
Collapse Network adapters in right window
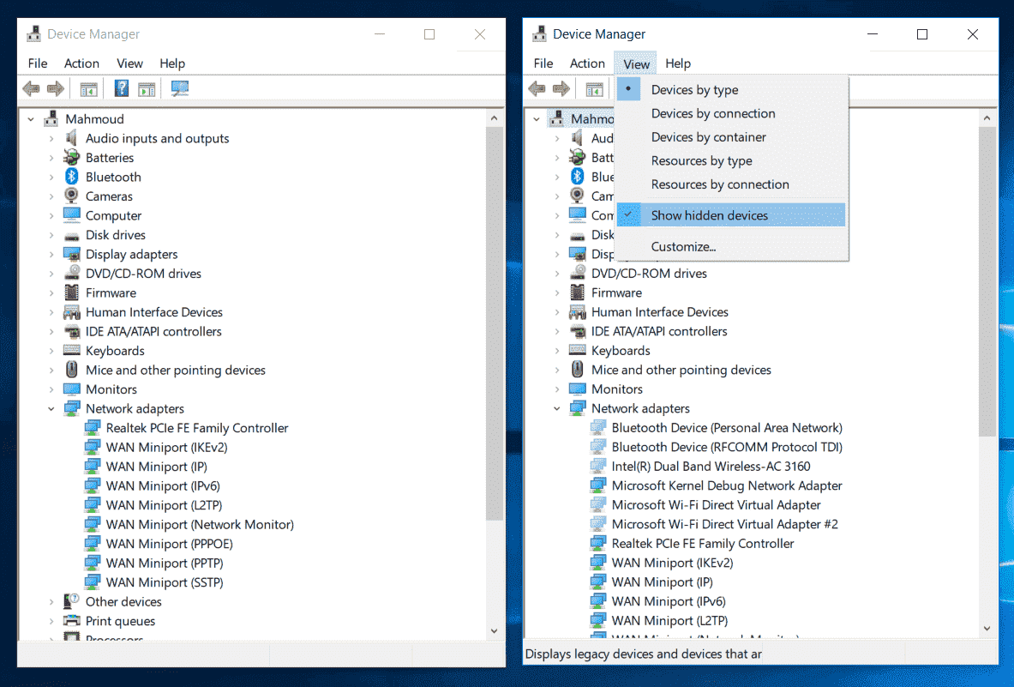(557, 409)
